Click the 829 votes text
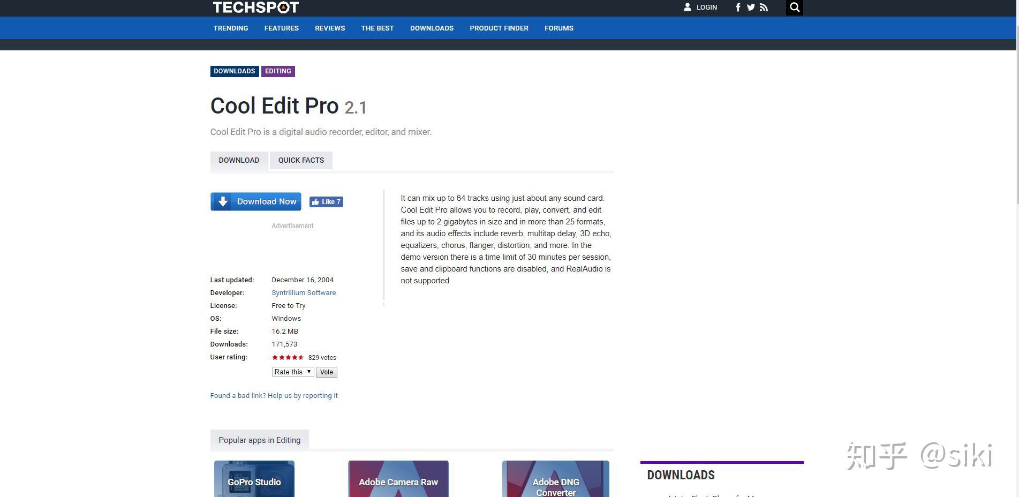Viewport: 1019px width, 497px height. click(x=322, y=357)
